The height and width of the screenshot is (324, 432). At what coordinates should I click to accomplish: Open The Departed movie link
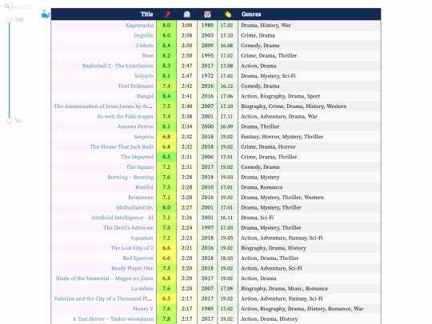pos(137,157)
